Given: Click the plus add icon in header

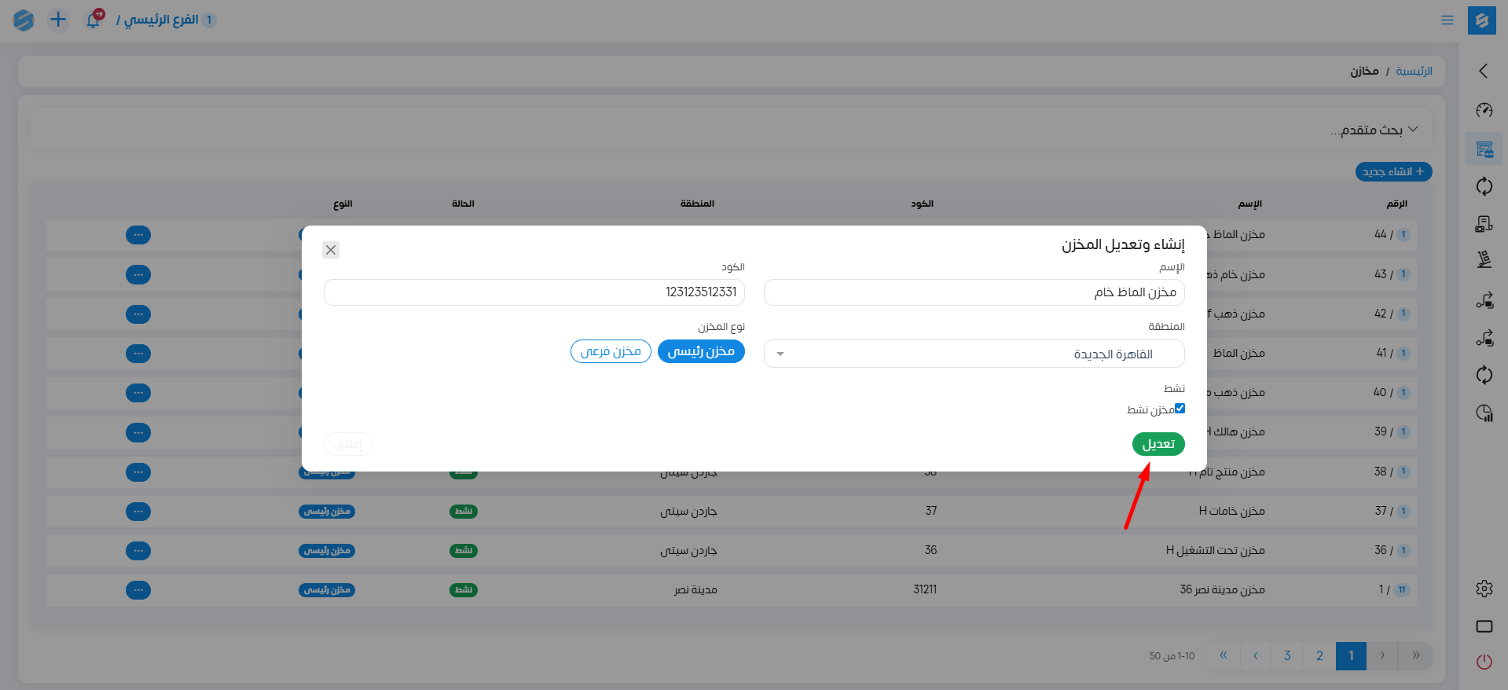Looking at the screenshot, I should [x=58, y=20].
